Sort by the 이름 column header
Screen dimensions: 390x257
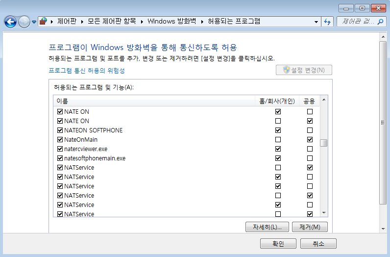click(154, 101)
